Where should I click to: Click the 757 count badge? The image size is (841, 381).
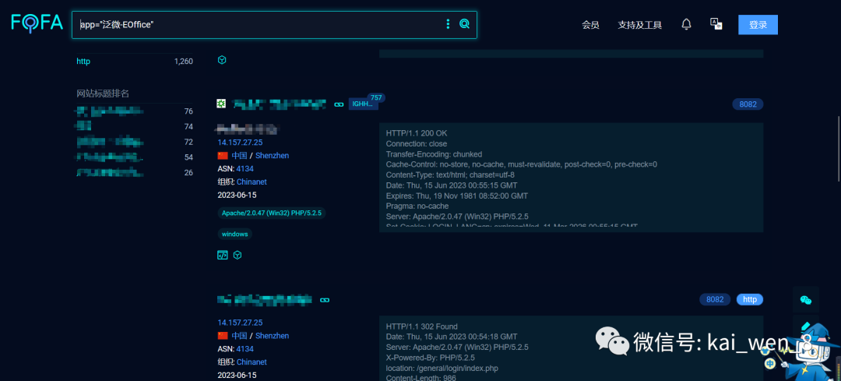coord(376,97)
